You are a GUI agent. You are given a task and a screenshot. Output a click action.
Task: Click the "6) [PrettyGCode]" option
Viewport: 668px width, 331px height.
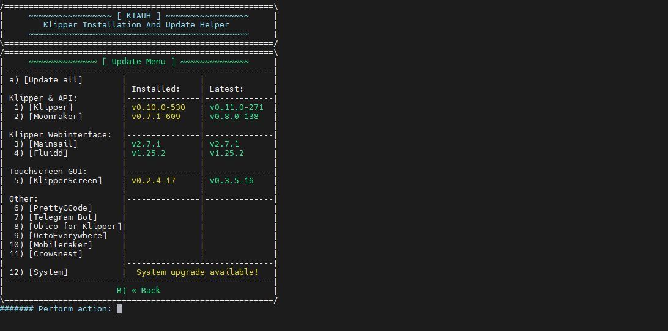tap(53, 208)
